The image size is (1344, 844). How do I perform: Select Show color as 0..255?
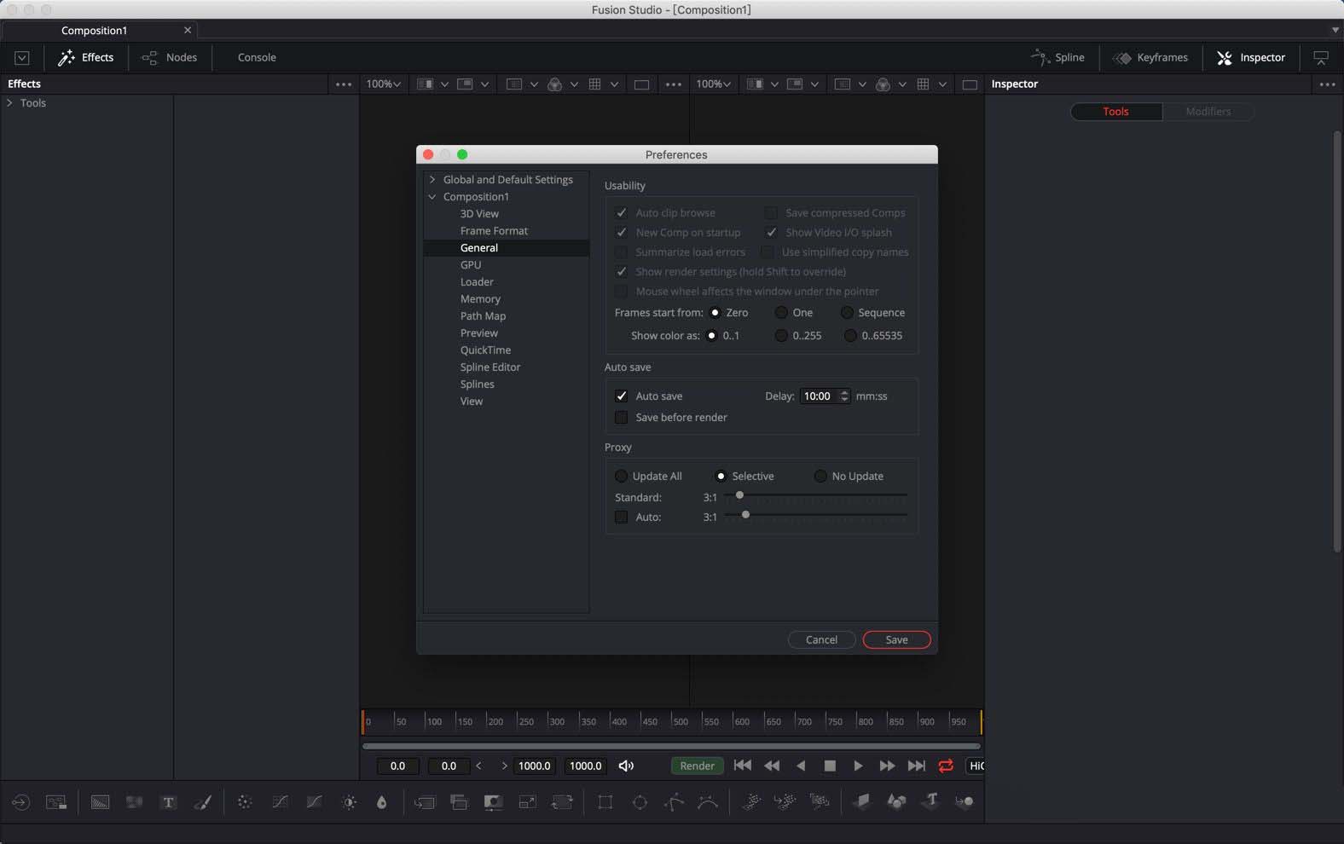(781, 336)
